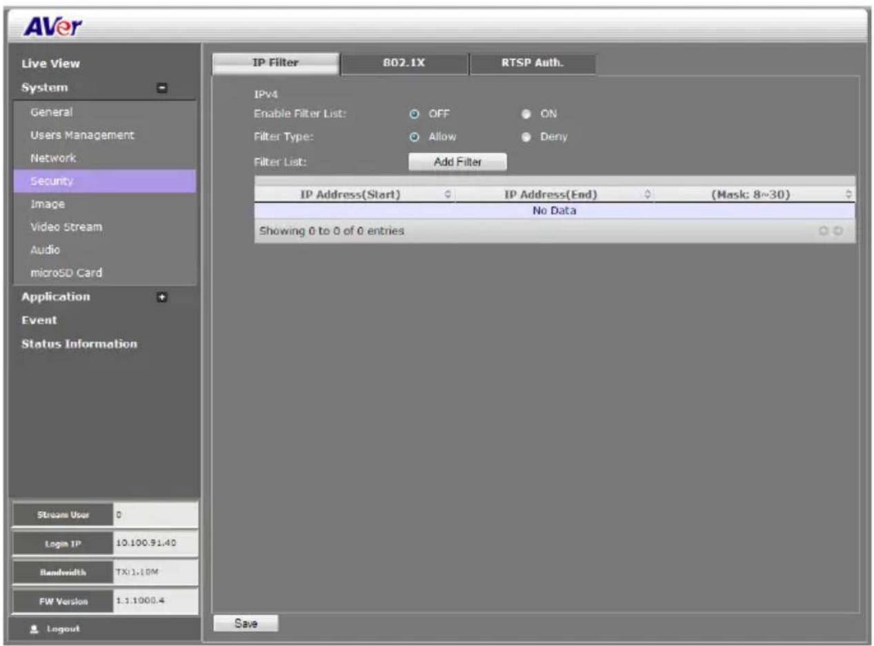Click the next page arrow in table footer

point(837,231)
